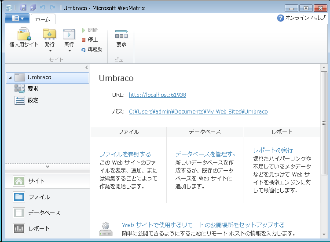Click the 再起動 (Restart) button
The width and height of the screenshot is (330, 242).
point(92,49)
